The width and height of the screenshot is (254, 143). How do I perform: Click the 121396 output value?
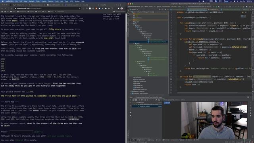point(167,103)
